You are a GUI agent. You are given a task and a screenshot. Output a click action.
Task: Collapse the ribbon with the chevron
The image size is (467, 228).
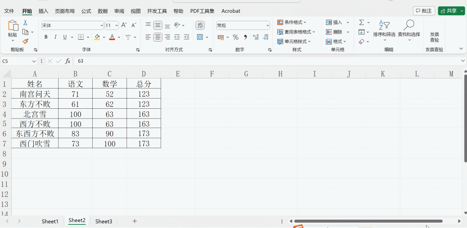pyautogui.click(x=461, y=49)
